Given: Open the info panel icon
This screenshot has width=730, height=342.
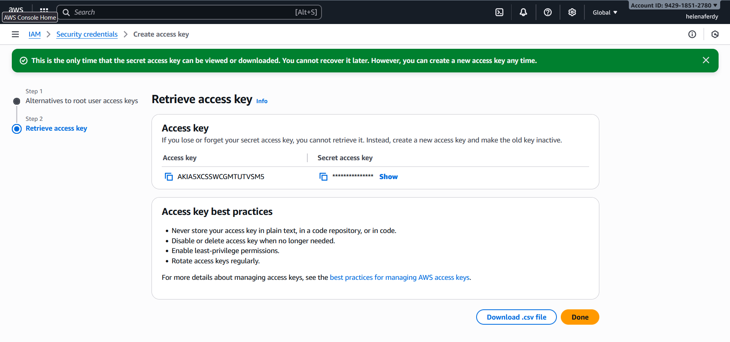Looking at the screenshot, I should click(x=692, y=34).
